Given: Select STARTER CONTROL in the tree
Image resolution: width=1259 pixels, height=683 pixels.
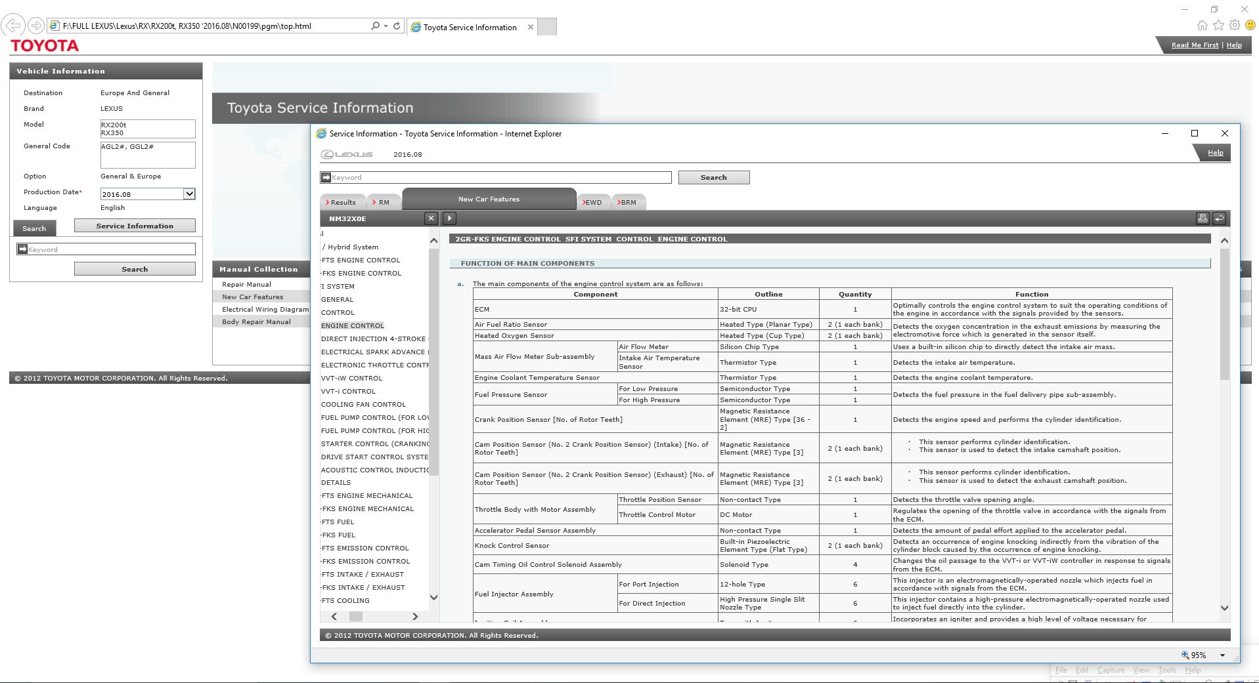Looking at the screenshot, I should 374,444.
